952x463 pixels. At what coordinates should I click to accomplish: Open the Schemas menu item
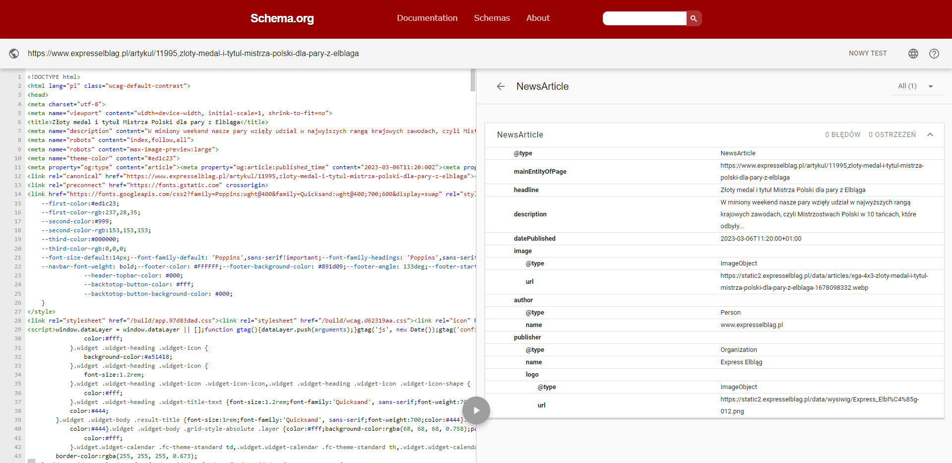tap(492, 18)
